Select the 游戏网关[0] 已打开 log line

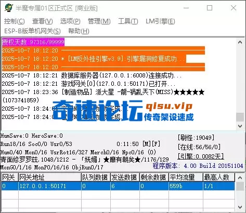(88, 84)
